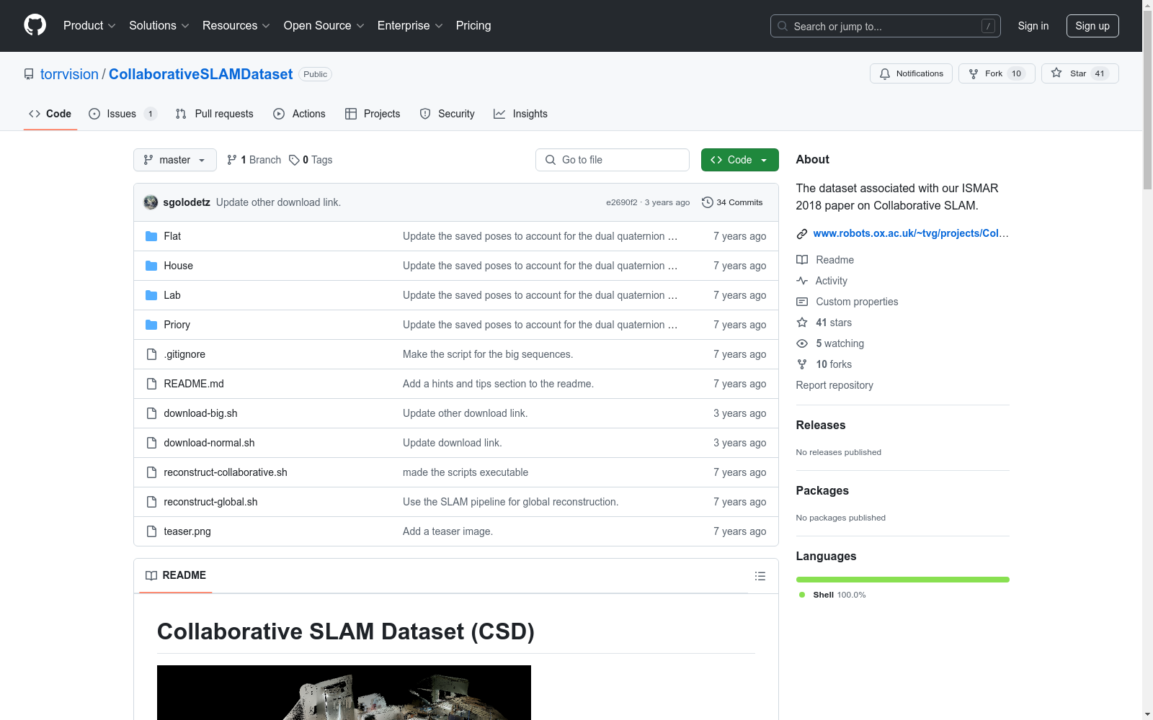Click the search magnifier icon in header
Image resolution: width=1153 pixels, height=720 pixels.
(783, 26)
